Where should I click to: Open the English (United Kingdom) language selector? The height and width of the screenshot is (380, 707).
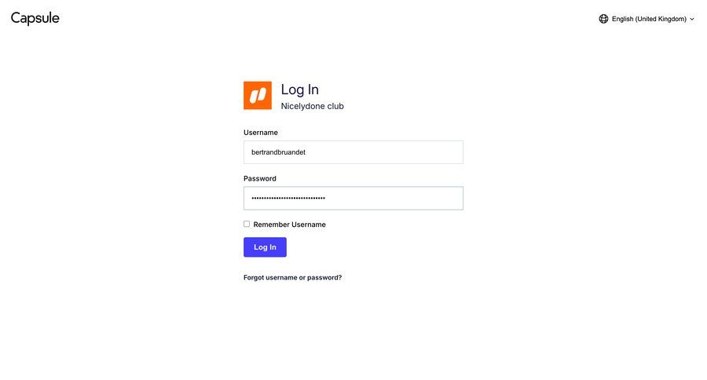(x=647, y=19)
